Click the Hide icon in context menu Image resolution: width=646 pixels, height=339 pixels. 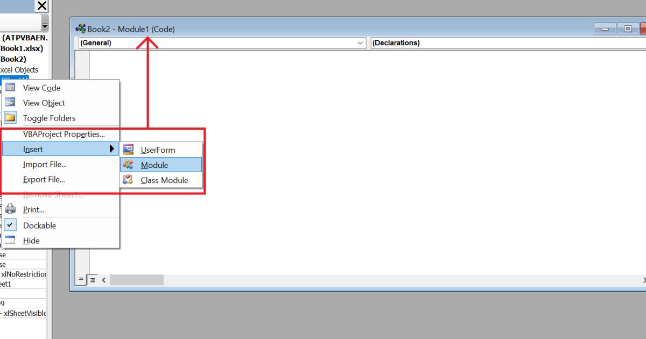click(9, 241)
